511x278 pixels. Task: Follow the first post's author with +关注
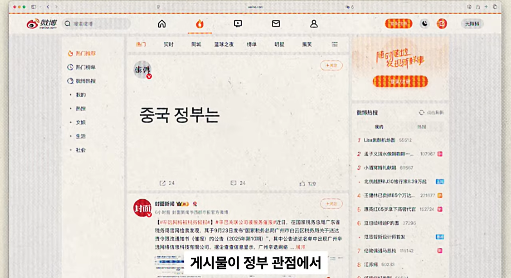[x=331, y=65]
